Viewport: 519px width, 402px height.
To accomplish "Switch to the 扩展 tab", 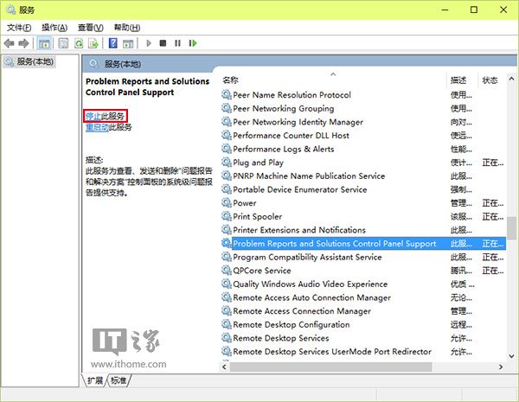I will pos(95,380).
